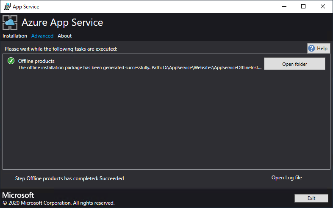This screenshot has height=208, width=333.
Task: Minimize the App Service window
Action: point(283,6)
